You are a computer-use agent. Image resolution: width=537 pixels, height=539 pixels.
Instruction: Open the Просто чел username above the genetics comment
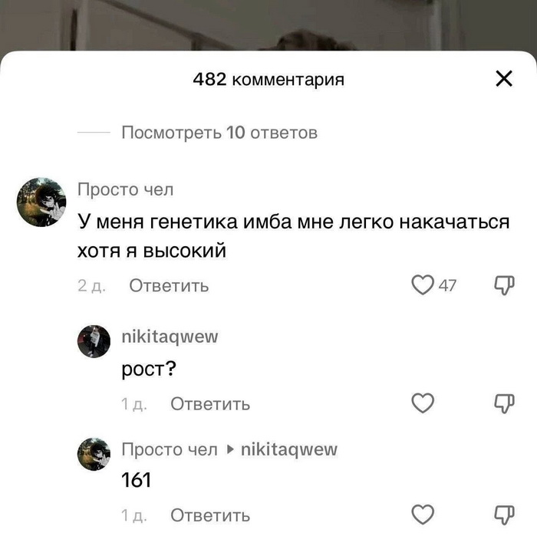click(x=125, y=189)
